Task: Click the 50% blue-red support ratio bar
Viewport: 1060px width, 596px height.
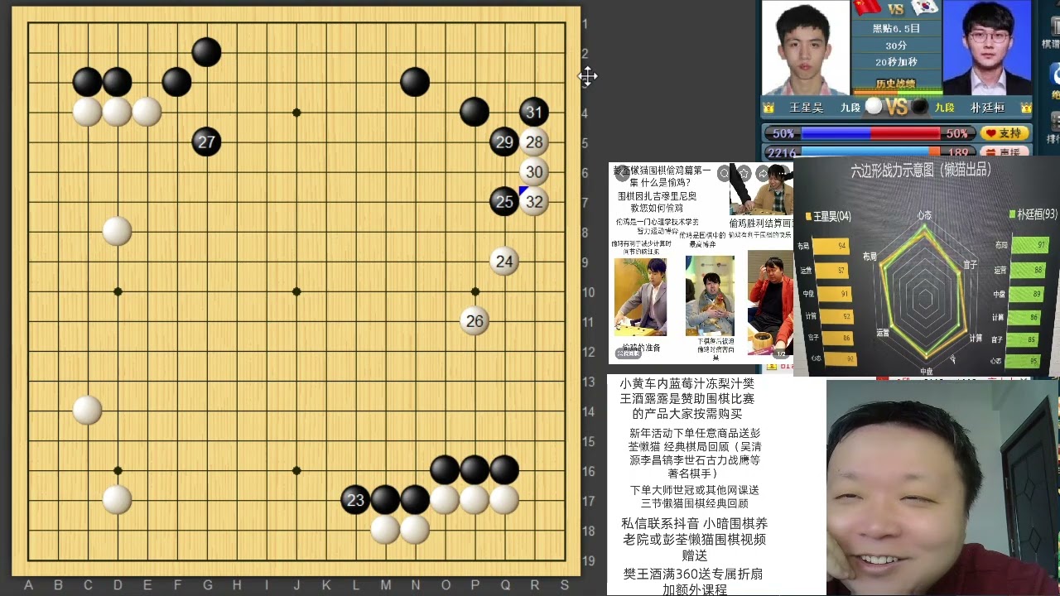Action: tap(870, 132)
